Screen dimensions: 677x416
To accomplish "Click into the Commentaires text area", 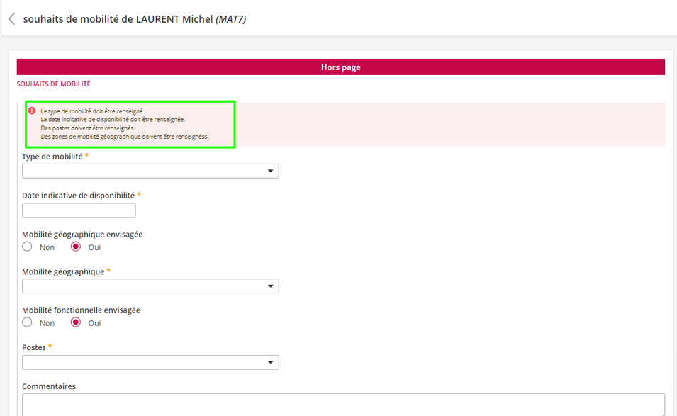I will point(343,405).
